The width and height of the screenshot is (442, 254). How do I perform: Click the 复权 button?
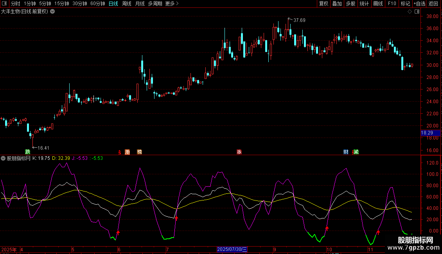[323, 4]
